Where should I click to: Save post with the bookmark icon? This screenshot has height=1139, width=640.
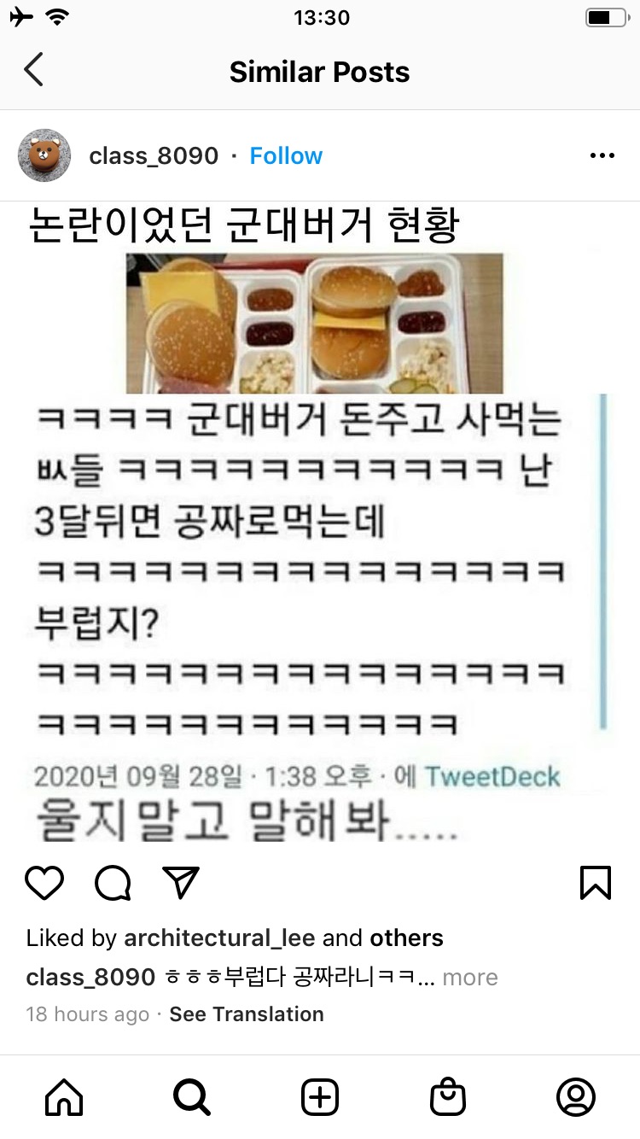[x=596, y=883]
